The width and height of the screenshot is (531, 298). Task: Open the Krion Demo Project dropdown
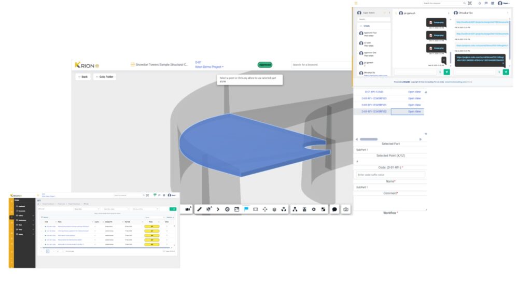(x=209, y=67)
